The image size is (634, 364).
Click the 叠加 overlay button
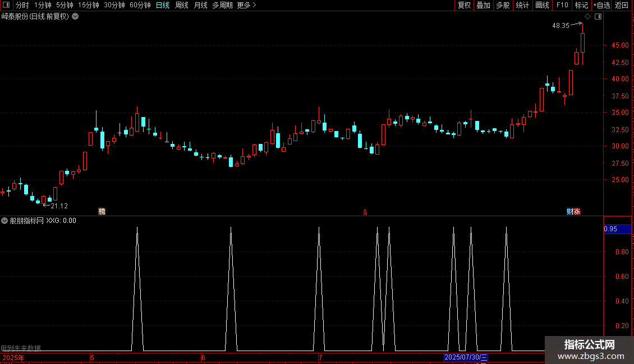[483, 5]
